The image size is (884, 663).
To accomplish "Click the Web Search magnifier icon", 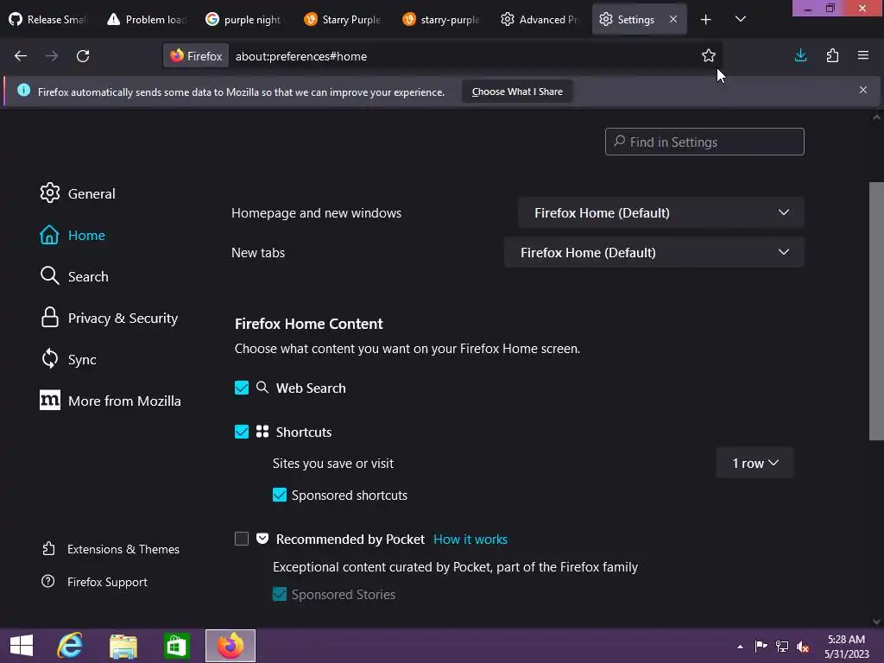I will click(x=262, y=388).
